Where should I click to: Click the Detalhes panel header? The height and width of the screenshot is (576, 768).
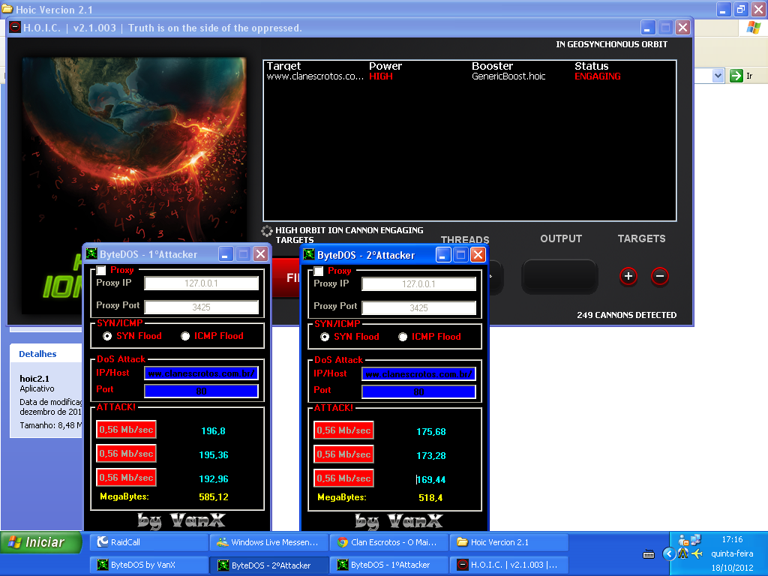click(x=37, y=354)
